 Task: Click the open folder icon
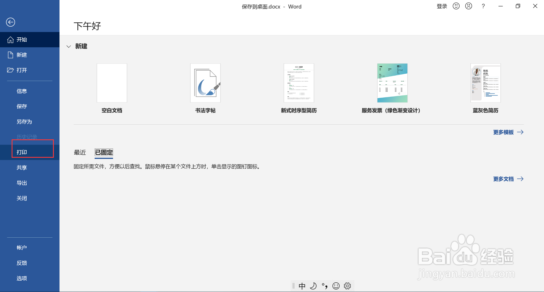(10, 70)
